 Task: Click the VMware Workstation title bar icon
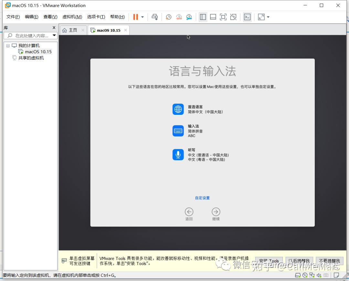pyautogui.click(x=8, y=5)
